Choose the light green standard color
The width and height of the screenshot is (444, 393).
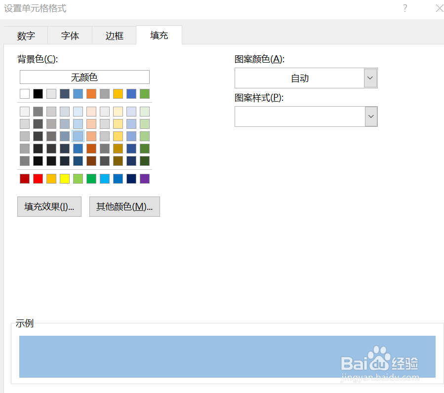click(78, 179)
